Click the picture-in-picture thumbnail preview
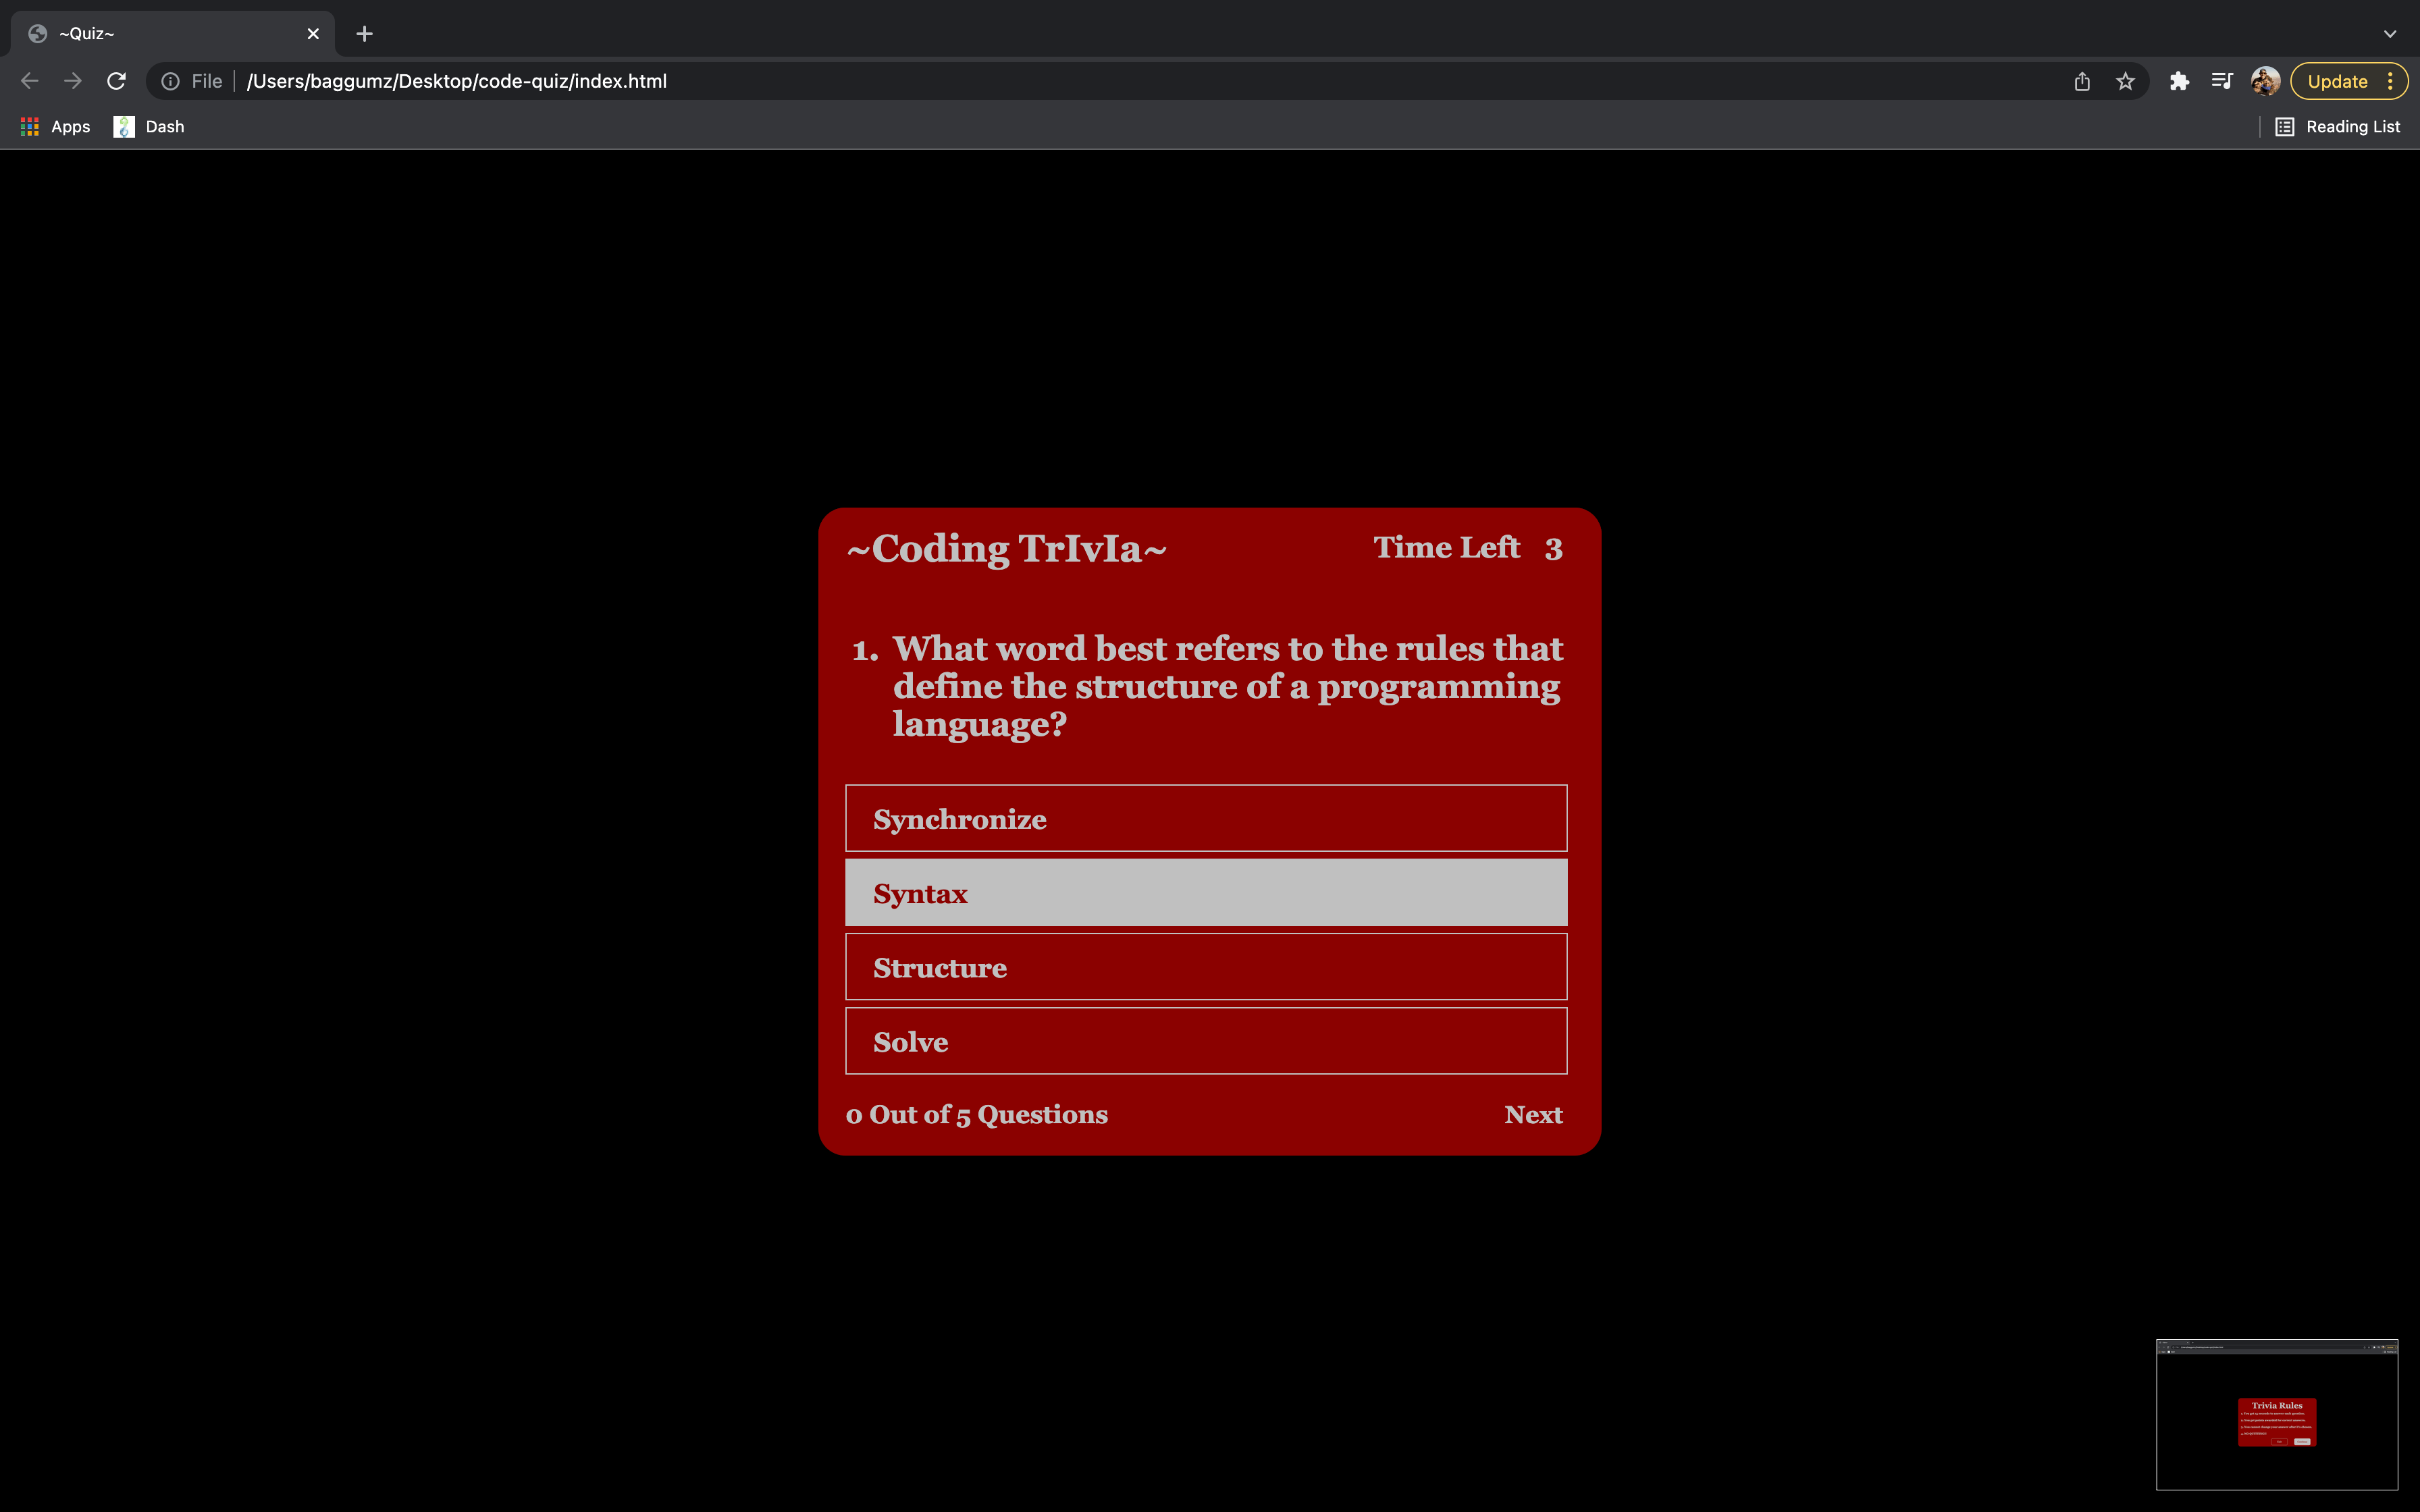Image resolution: width=2420 pixels, height=1512 pixels. [x=2276, y=1414]
